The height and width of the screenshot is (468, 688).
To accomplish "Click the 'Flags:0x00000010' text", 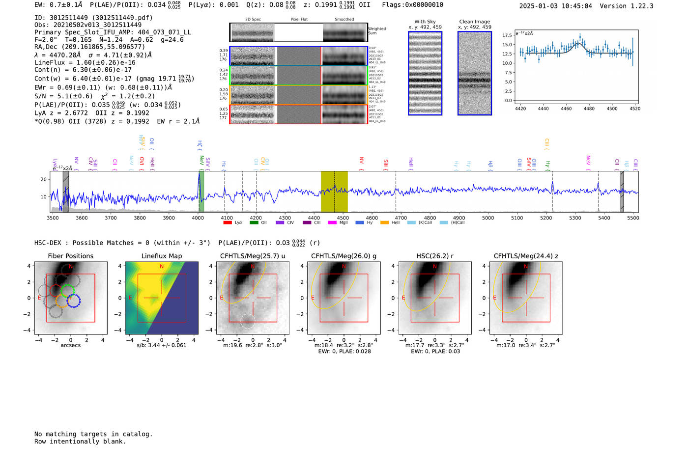I will (413, 5).
